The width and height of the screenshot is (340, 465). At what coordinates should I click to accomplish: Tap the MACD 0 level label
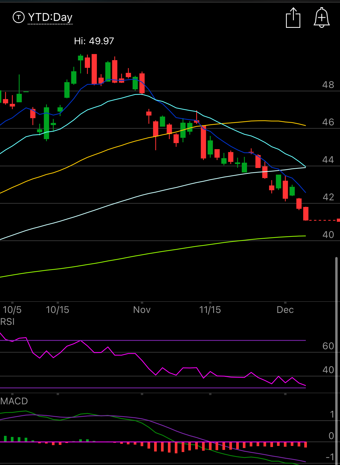[x=331, y=436]
